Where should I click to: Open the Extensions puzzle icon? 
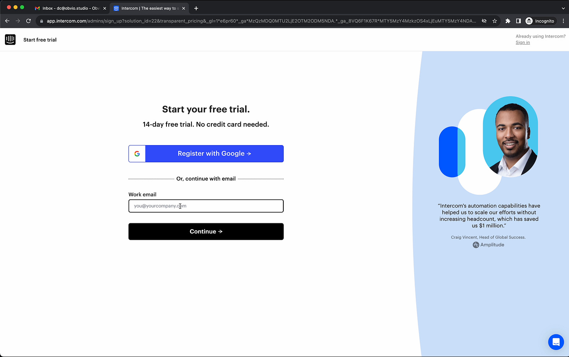(508, 21)
